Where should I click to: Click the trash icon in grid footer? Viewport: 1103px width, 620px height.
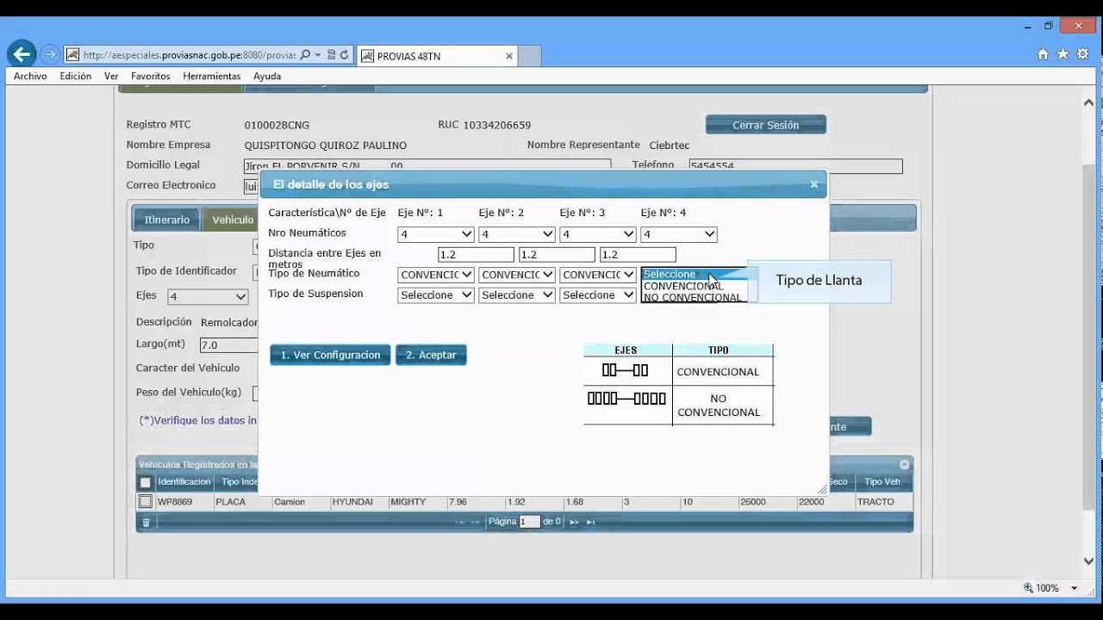point(146,522)
